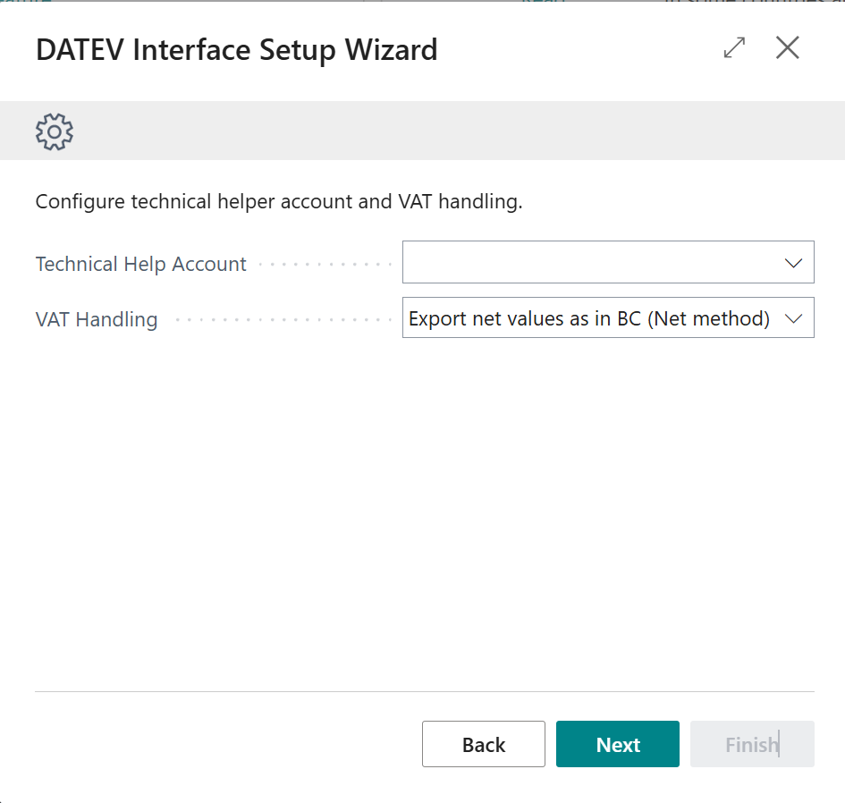Click the dotted leader after Technical Help Account
Image resolution: width=845 pixels, height=803 pixels.
(x=324, y=265)
